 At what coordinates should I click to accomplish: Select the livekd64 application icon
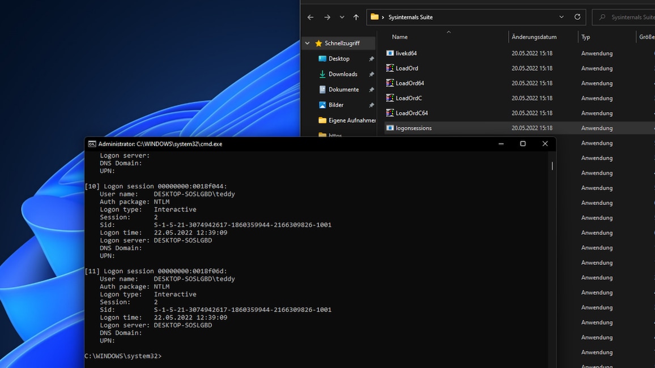390,53
